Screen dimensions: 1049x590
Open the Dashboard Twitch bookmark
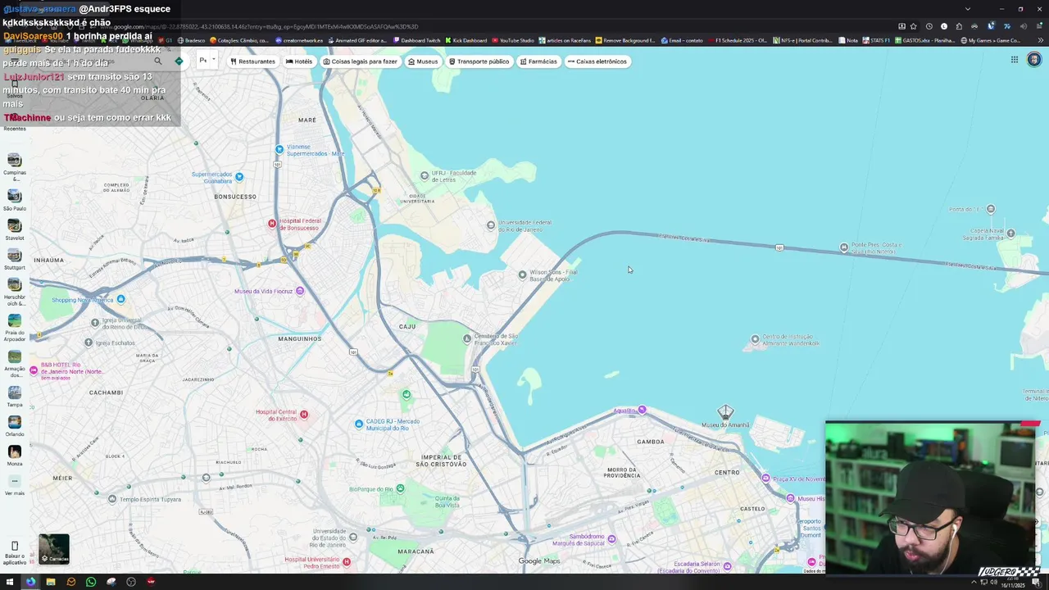click(416, 40)
